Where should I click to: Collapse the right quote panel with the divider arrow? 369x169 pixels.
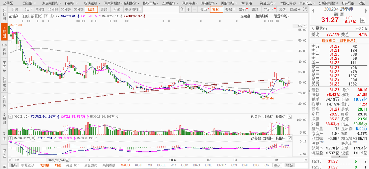pos(309,91)
